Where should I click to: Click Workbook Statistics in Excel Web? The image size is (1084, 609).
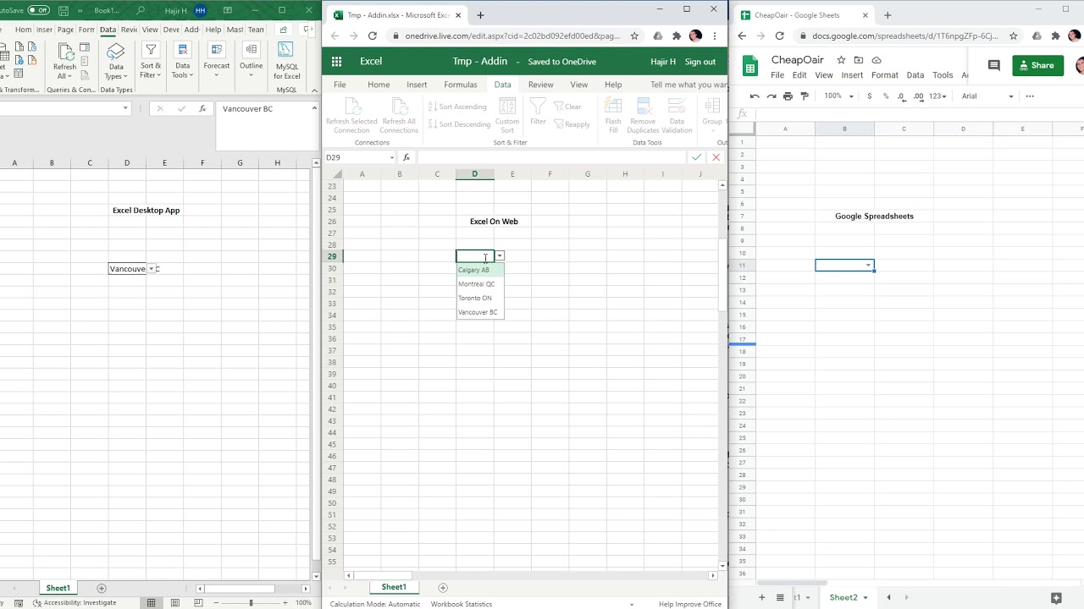pyautogui.click(x=462, y=604)
